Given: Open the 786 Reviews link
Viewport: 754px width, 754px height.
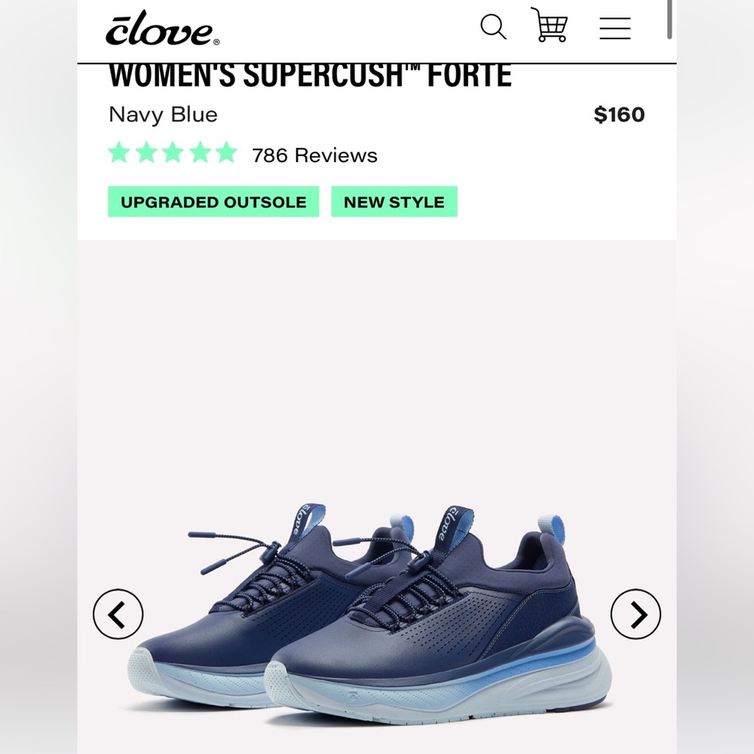Looking at the screenshot, I should point(315,155).
